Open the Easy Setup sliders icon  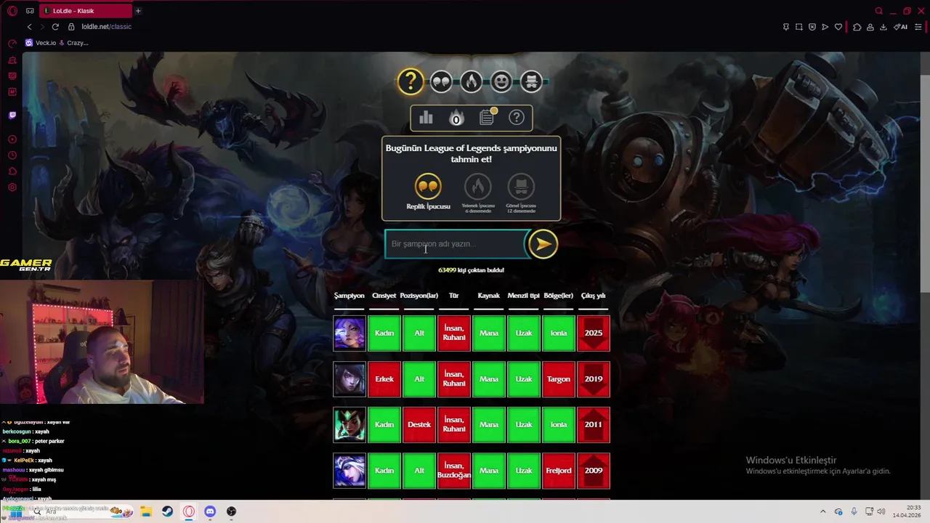click(918, 27)
